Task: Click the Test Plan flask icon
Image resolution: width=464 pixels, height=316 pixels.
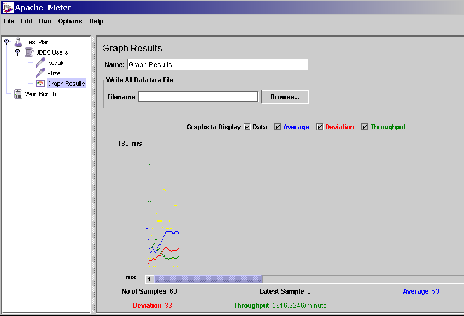Action: tap(18, 42)
